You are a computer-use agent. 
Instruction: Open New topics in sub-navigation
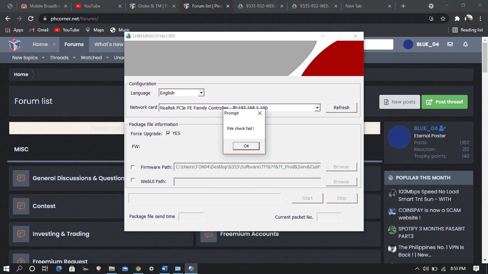[25, 57]
